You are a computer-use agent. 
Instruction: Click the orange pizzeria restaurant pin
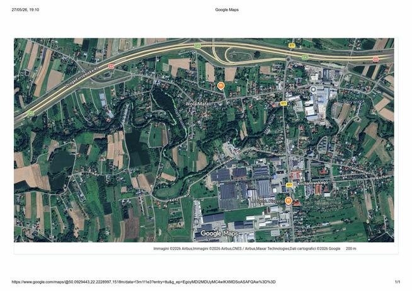[289, 201]
